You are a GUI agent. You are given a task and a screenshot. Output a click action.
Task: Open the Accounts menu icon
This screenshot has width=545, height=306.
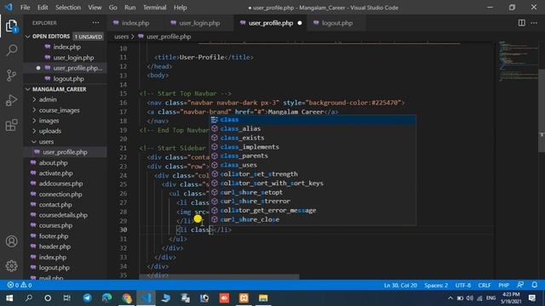click(11, 241)
